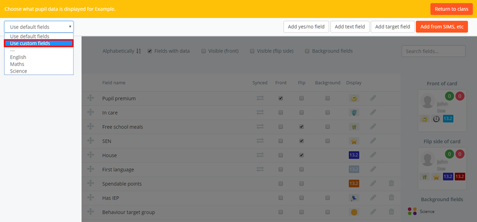The width and height of the screenshot is (477, 222).
Task: Click the drag handle for In care row
Action: [90, 112]
